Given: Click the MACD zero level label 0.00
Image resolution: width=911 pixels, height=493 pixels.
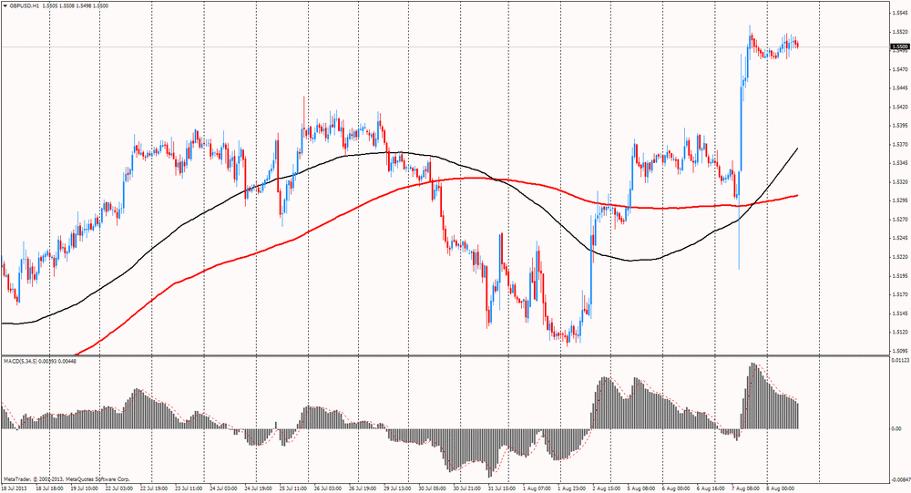Looking at the screenshot, I should coord(896,429).
